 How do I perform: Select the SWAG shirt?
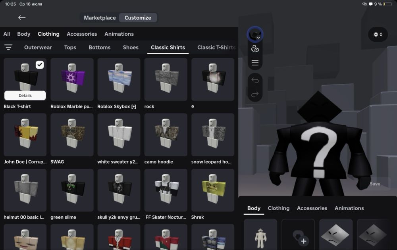pos(72,135)
